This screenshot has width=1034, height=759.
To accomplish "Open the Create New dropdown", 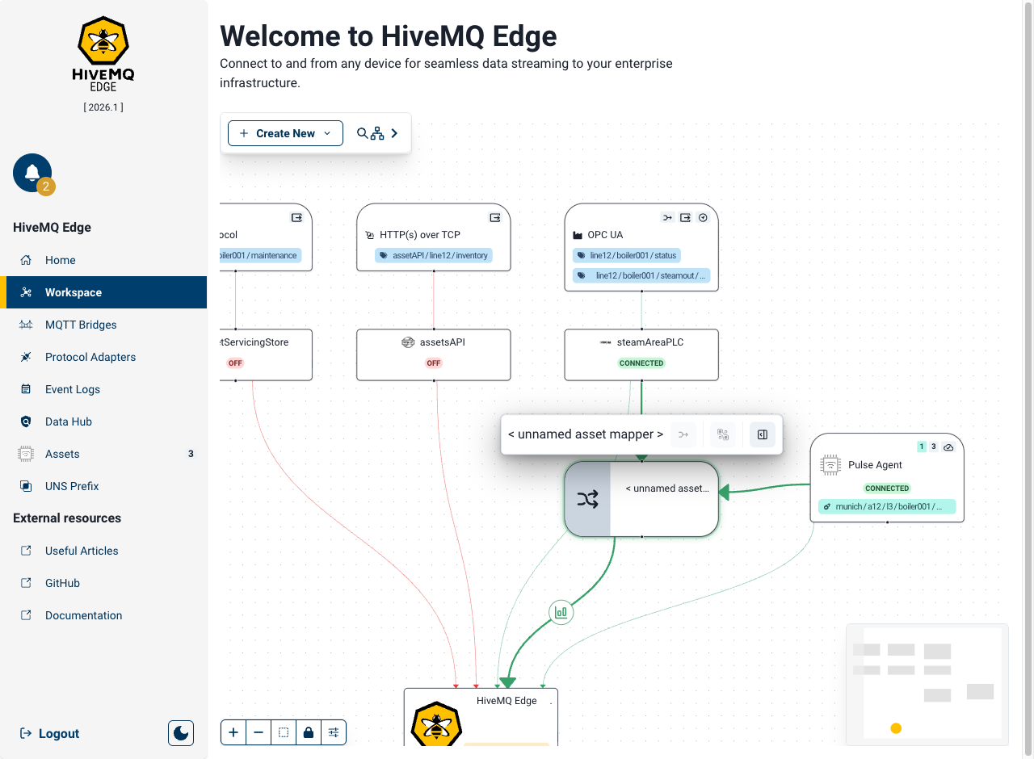I will point(285,133).
